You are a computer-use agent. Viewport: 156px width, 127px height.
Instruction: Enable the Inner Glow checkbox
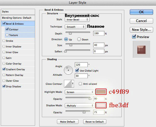click(x=4, y=52)
